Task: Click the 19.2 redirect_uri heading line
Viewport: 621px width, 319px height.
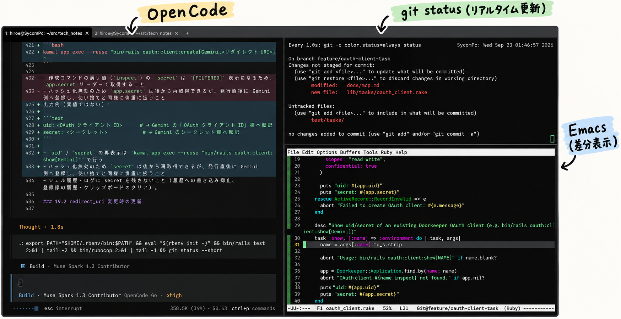Action: [x=92, y=201]
